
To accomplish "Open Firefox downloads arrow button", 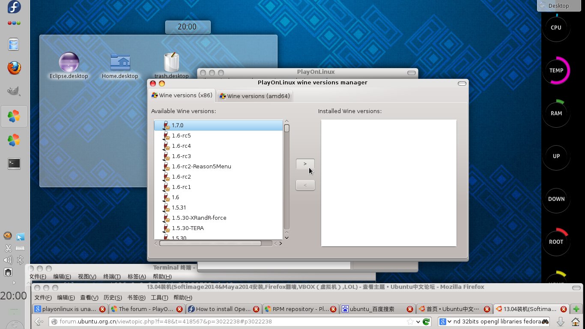I will pos(560,322).
